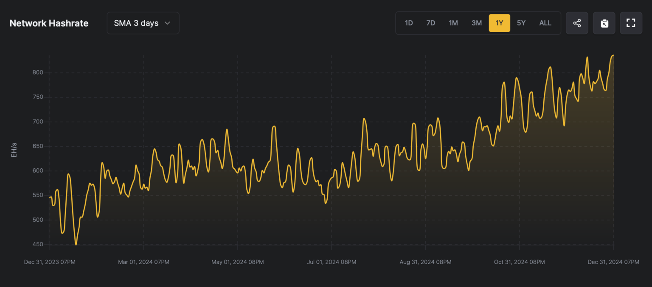652x287 pixels.
Task: Click the 800 y-axis value label
Action: pos(38,72)
